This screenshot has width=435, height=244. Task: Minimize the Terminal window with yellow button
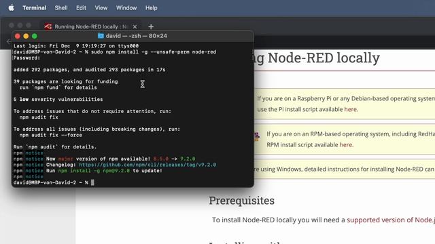[x=26, y=36]
